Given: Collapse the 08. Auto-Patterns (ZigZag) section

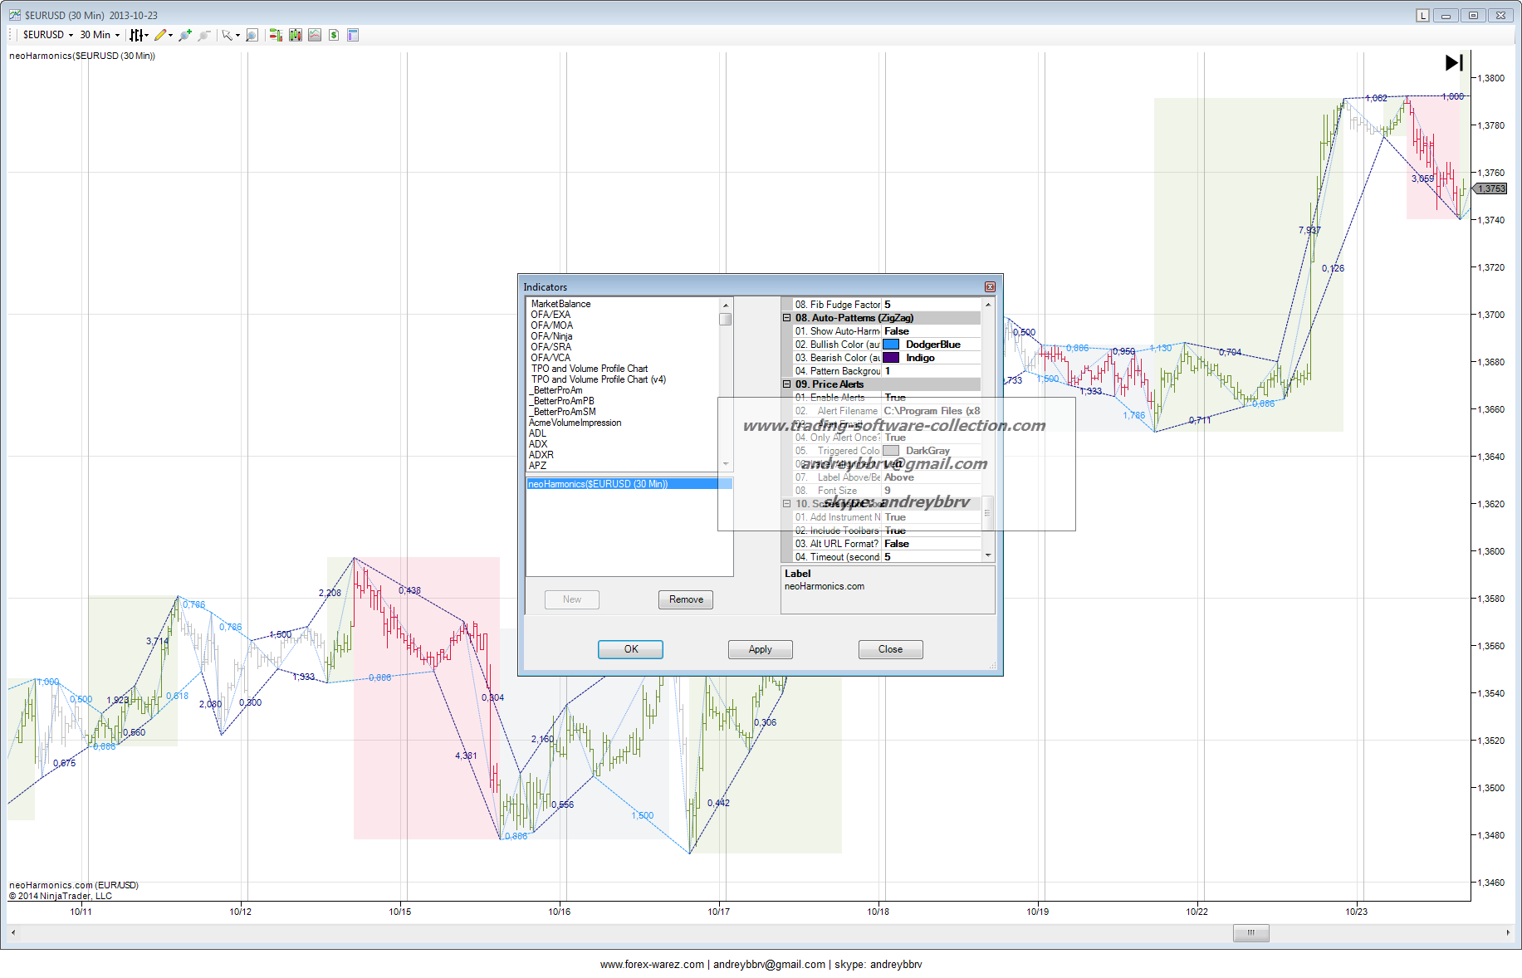Looking at the screenshot, I should click(787, 318).
